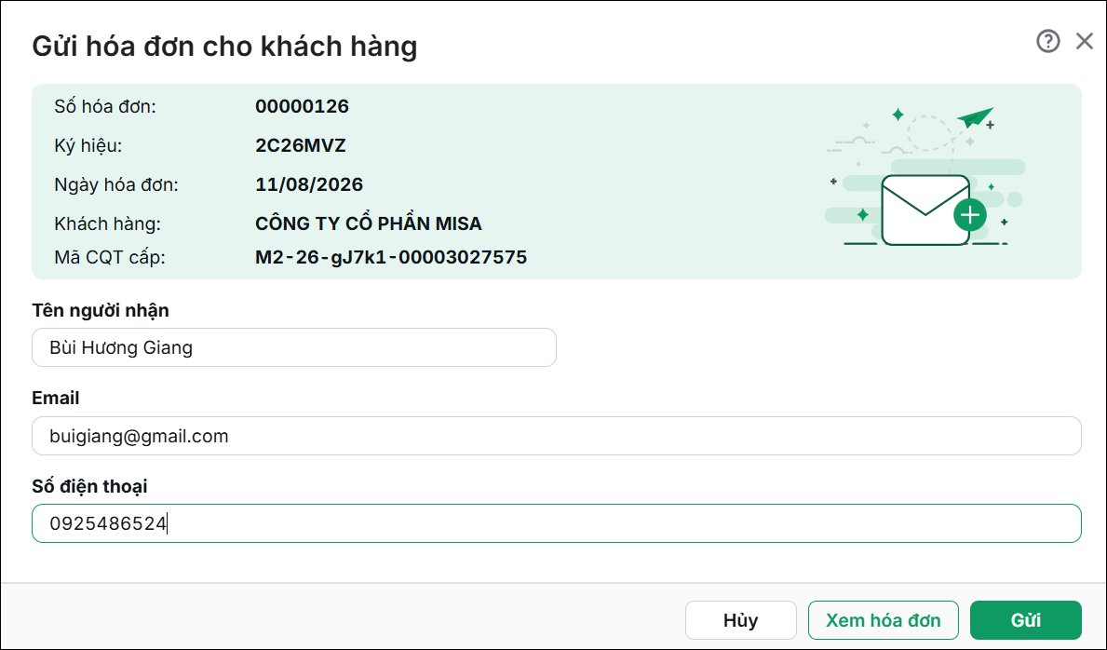Click invoice date 11/08/2026
Viewport: 1107px width, 650px height.
point(309,184)
